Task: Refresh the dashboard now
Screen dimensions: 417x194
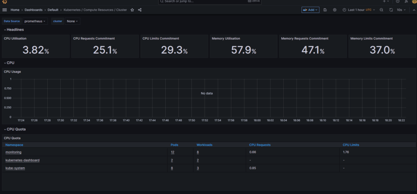Action: pos(391,10)
